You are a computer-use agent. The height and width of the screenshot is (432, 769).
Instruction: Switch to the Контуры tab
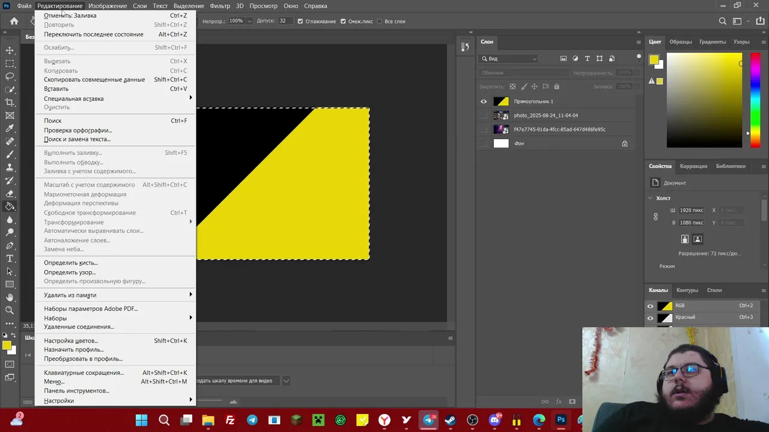coord(687,290)
